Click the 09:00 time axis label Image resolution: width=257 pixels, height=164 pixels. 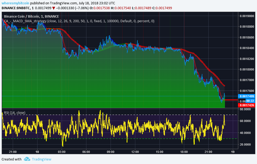click(111, 152)
